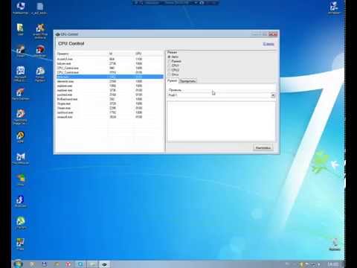The image size is (357, 268).
Task: Select the Skype.exe process row
Action: pos(110,103)
